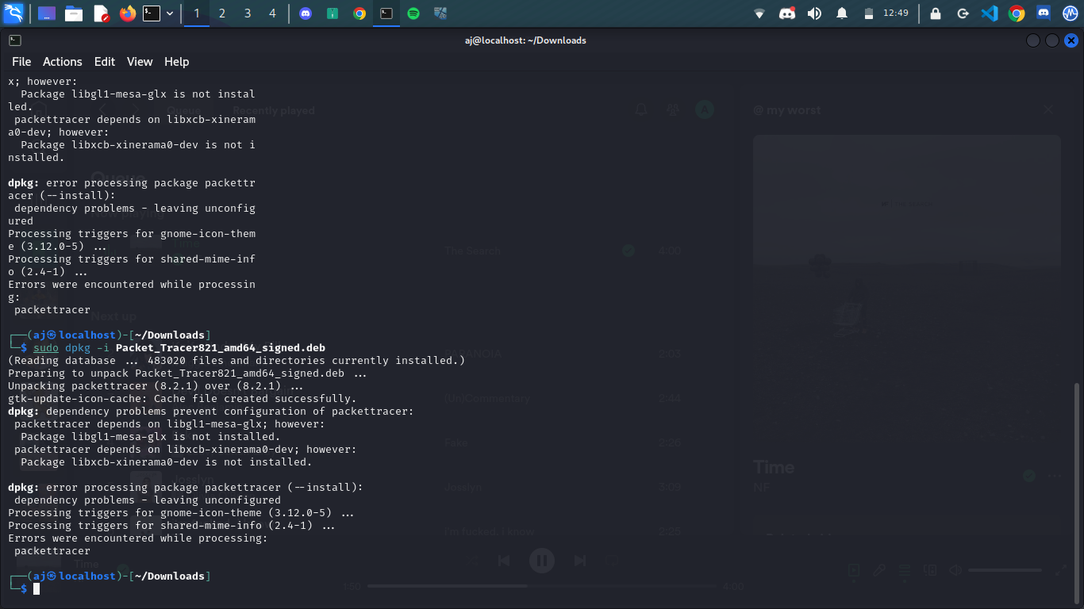Open the file manager launcher
Viewport: 1084px width, 609px height.
pyautogui.click(x=74, y=13)
